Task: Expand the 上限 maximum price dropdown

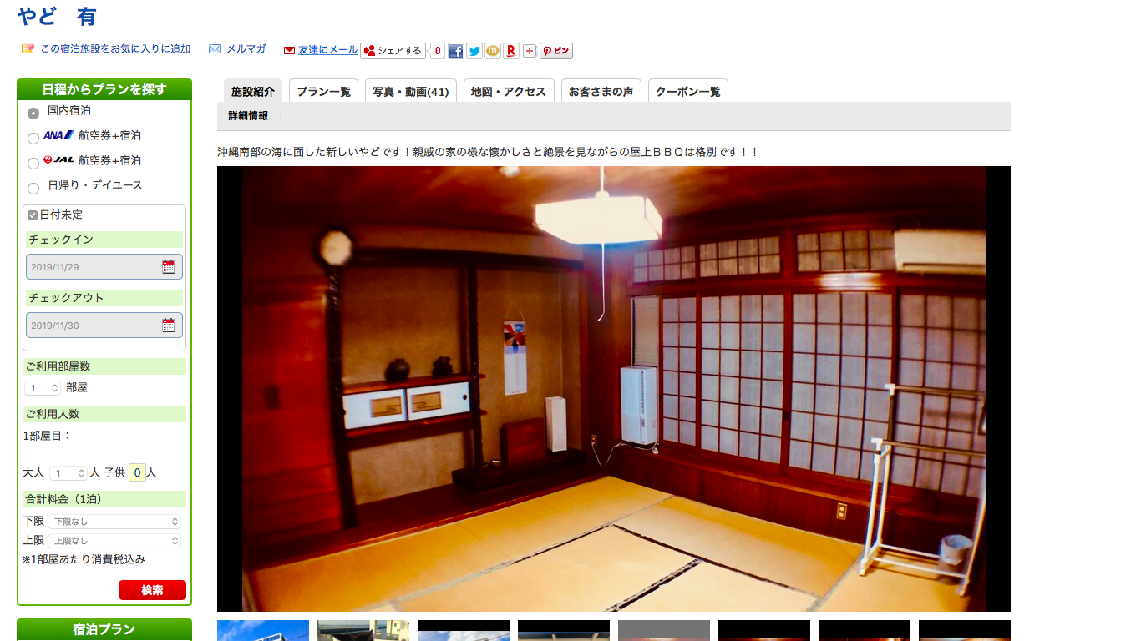Action: 114,541
